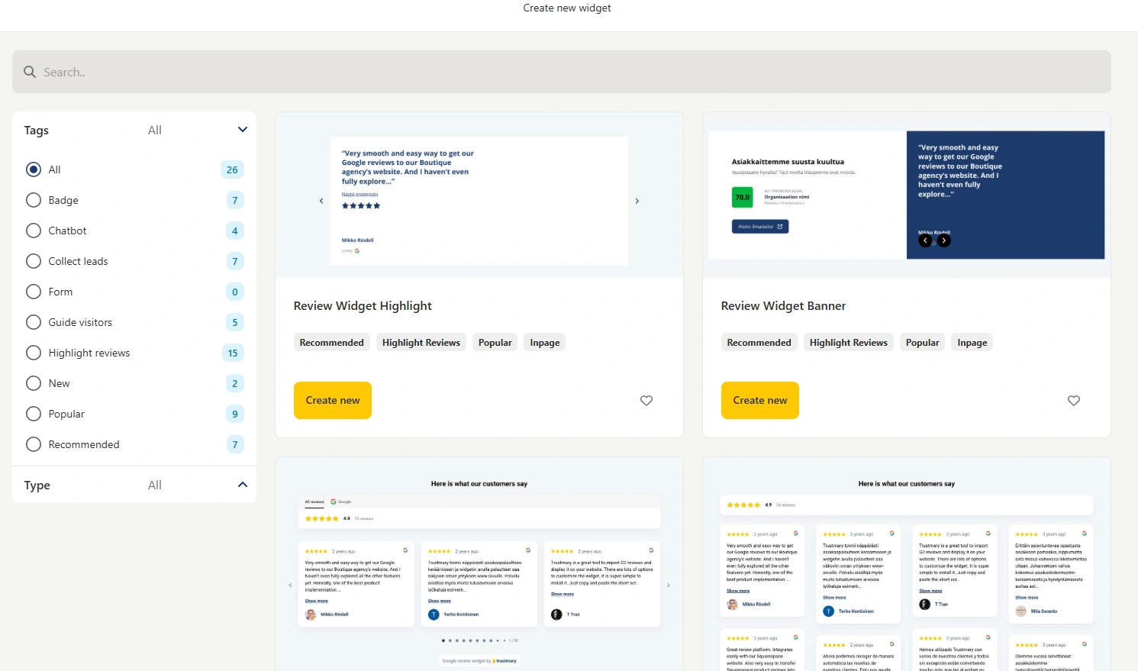1138x671 pixels.
Task: Open the All reviews source tab in carousel preview
Action: click(x=313, y=502)
